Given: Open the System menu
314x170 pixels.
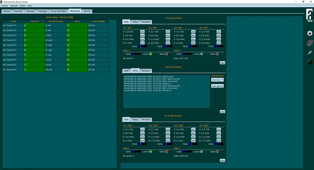Looking at the screenshot, I should pos(5,6).
